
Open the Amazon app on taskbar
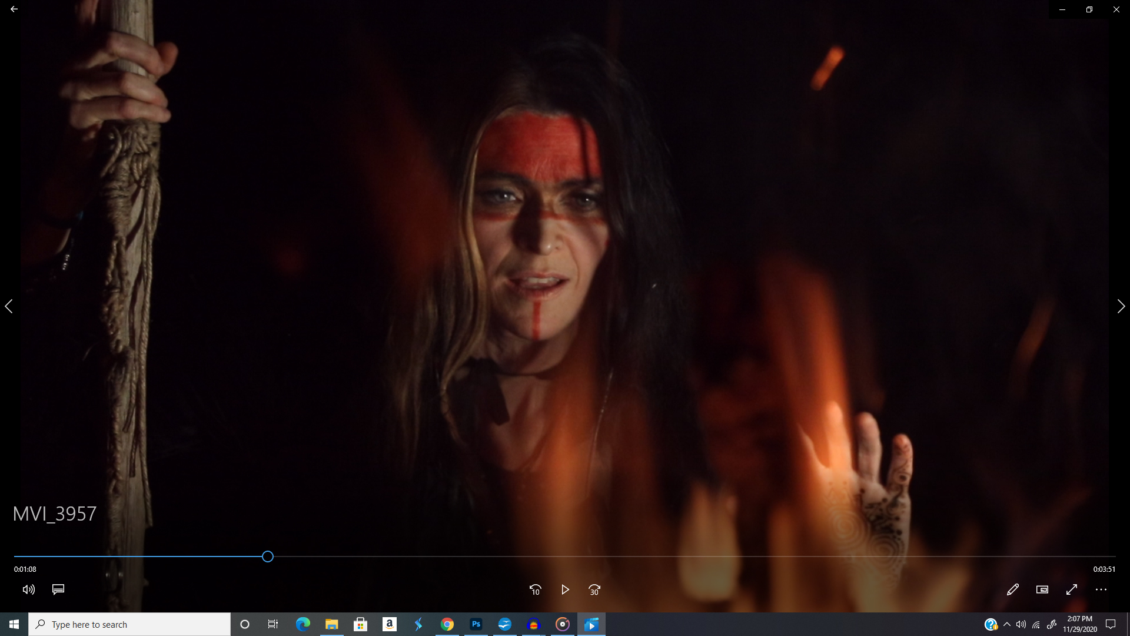pyautogui.click(x=390, y=624)
